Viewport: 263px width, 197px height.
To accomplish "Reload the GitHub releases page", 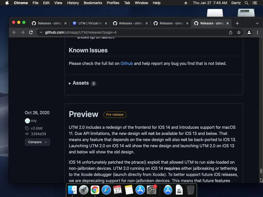I will coord(31,32).
